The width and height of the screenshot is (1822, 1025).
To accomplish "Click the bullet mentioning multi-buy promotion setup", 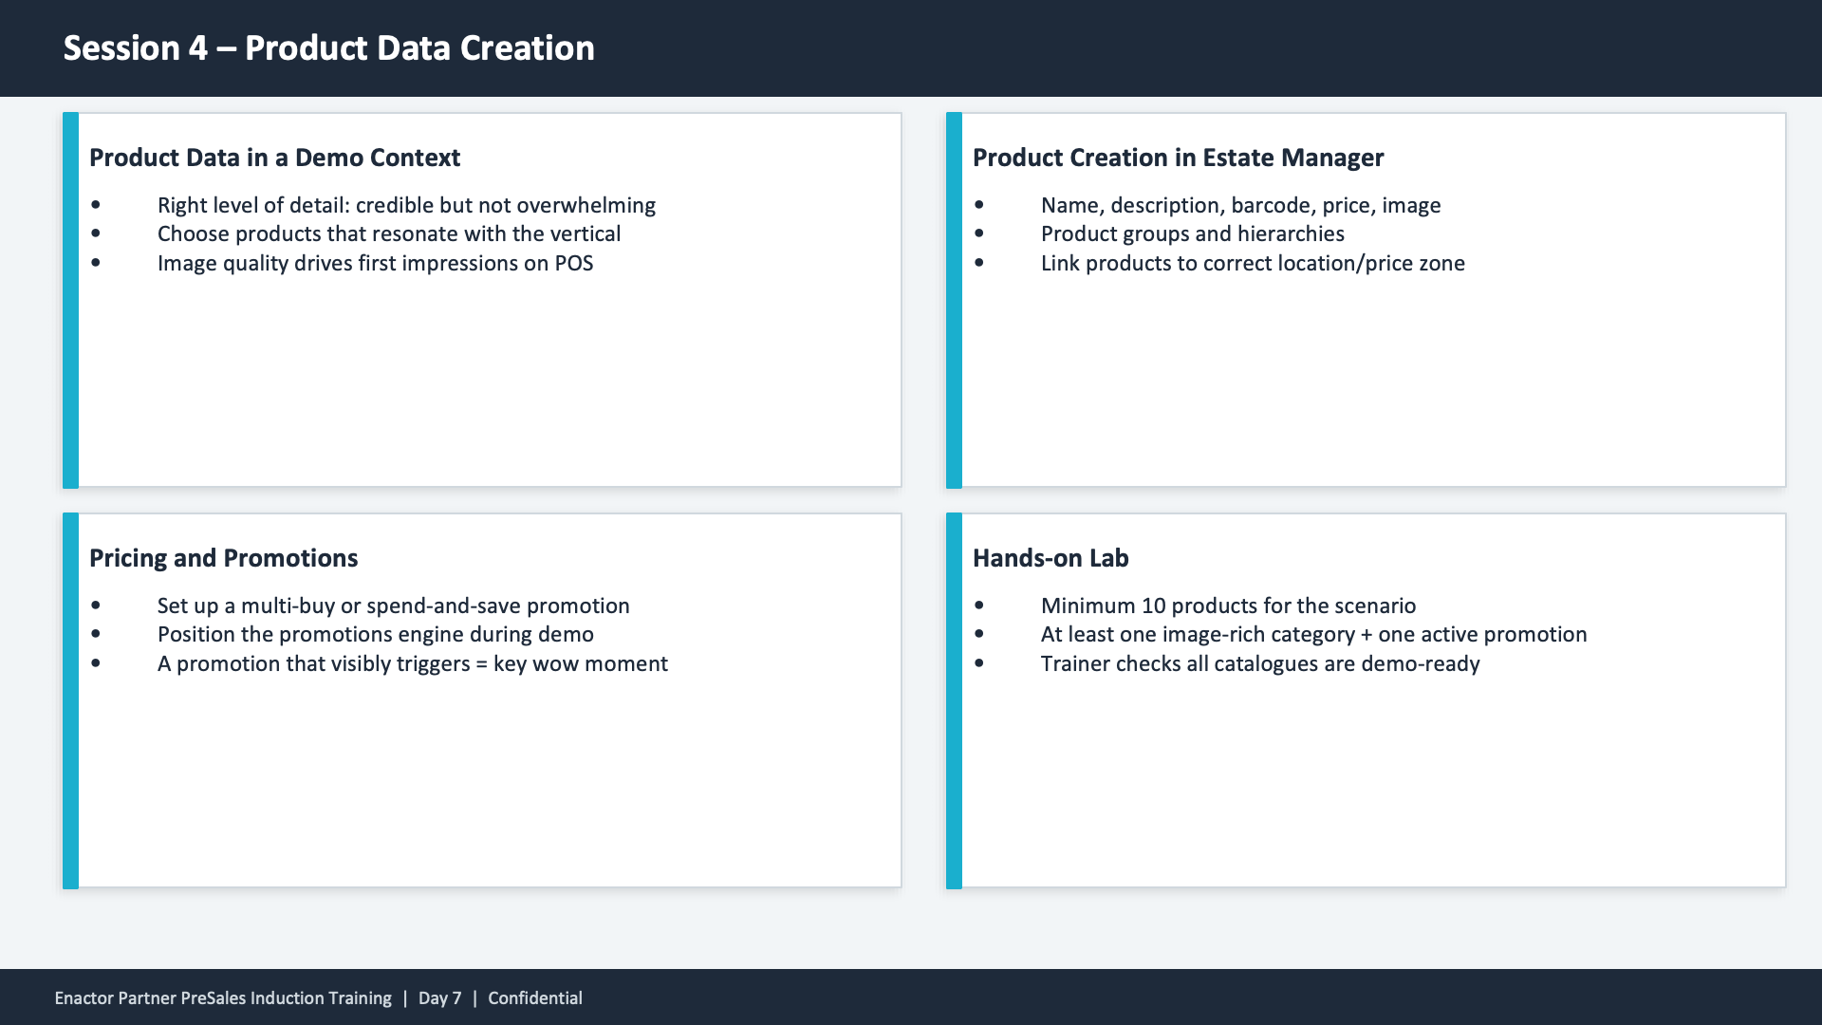I will (x=394, y=606).
